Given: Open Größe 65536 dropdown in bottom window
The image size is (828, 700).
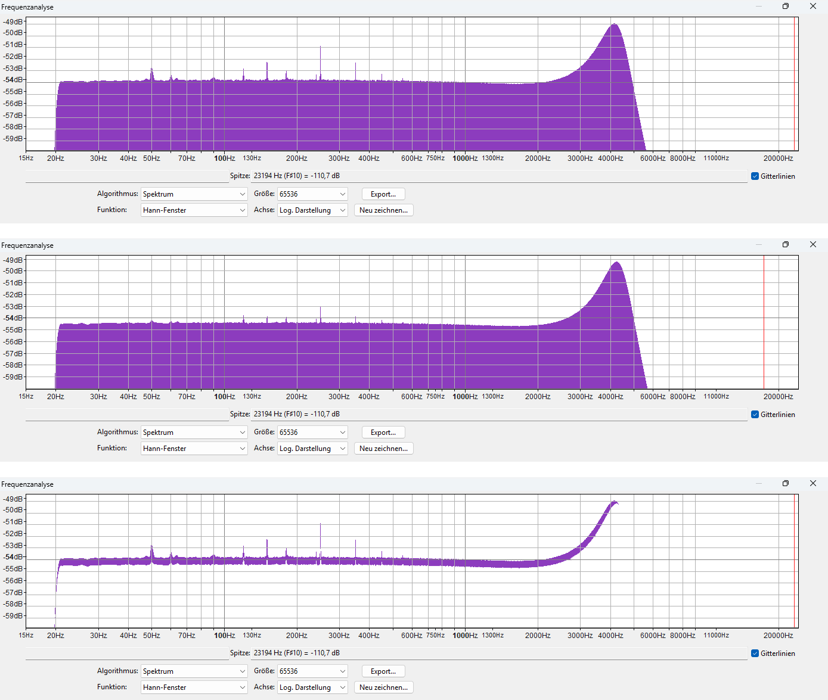Looking at the screenshot, I should [x=312, y=671].
